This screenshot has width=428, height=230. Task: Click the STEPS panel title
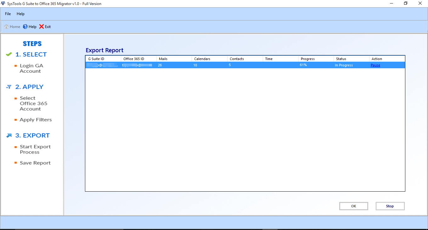pos(32,44)
